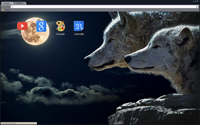Open the Creator paint palette app
The width and height of the screenshot is (200, 125).
(60, 26)
